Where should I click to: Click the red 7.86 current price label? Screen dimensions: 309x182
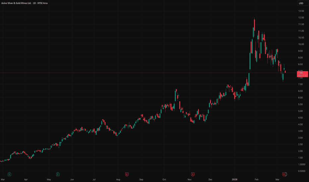(302, 74)
